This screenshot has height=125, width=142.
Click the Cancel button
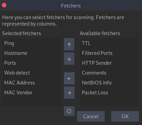[91, 116]
